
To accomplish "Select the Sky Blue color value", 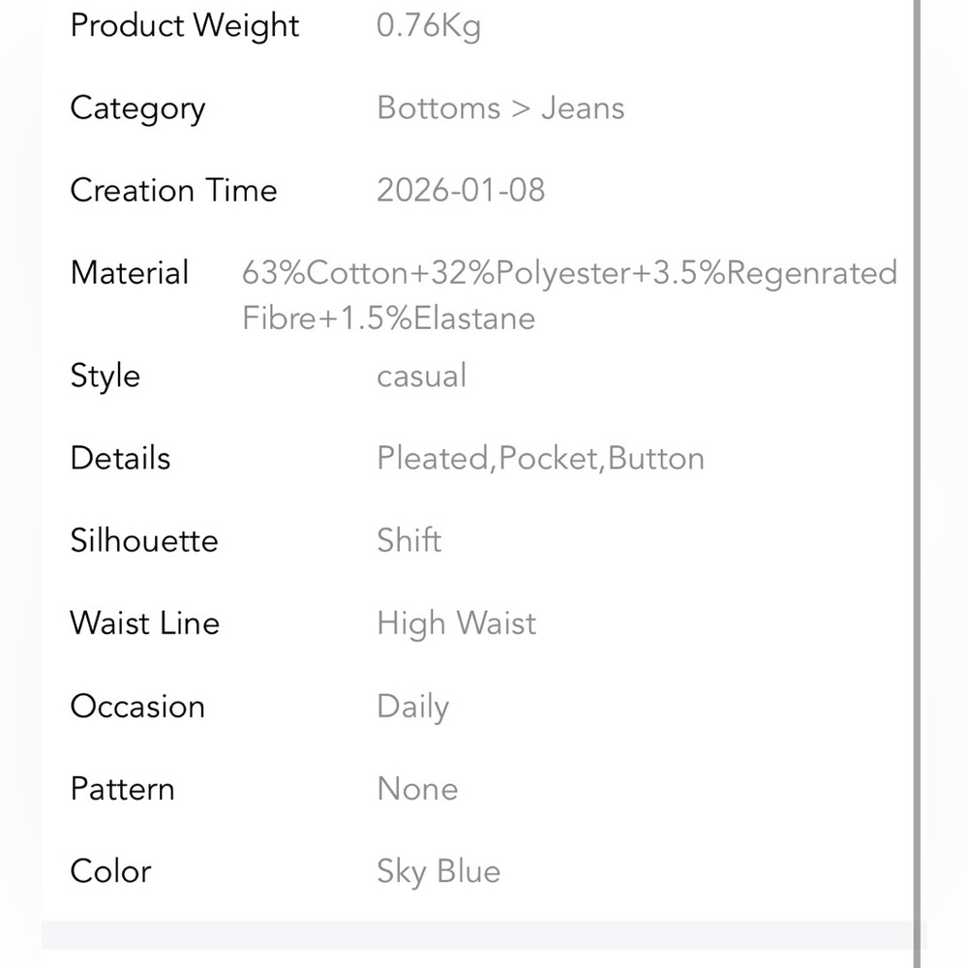I will (439, 871).
